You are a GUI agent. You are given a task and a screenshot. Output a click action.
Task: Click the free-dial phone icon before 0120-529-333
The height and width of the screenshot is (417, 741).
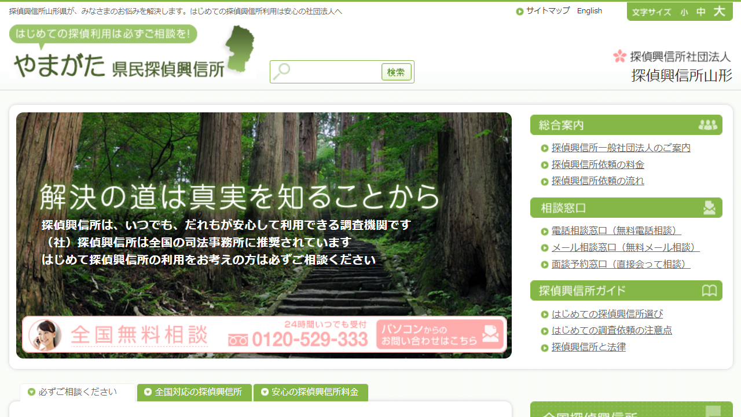point(237,341)
